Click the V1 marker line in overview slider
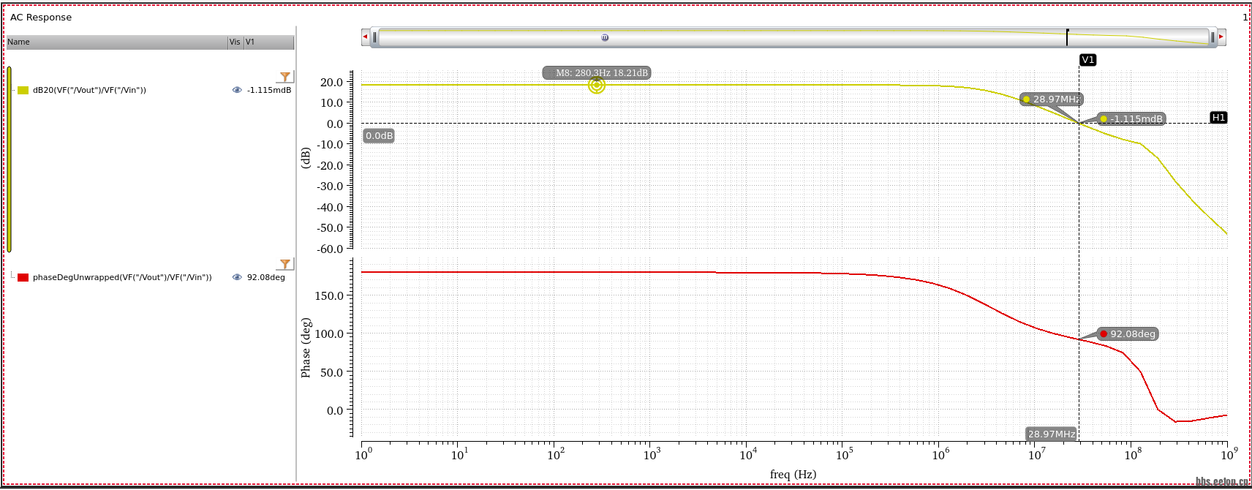The height and width of the screenshot is (490, 1252). click(x=1067, y=37)
